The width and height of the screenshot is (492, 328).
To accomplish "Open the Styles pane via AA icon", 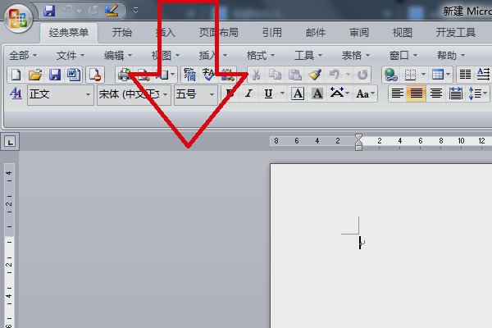I will [16, 93].
